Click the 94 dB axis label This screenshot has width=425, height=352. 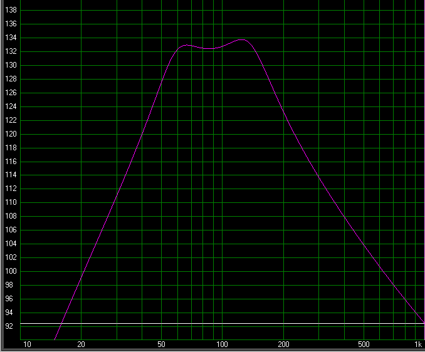coord(9,313)
